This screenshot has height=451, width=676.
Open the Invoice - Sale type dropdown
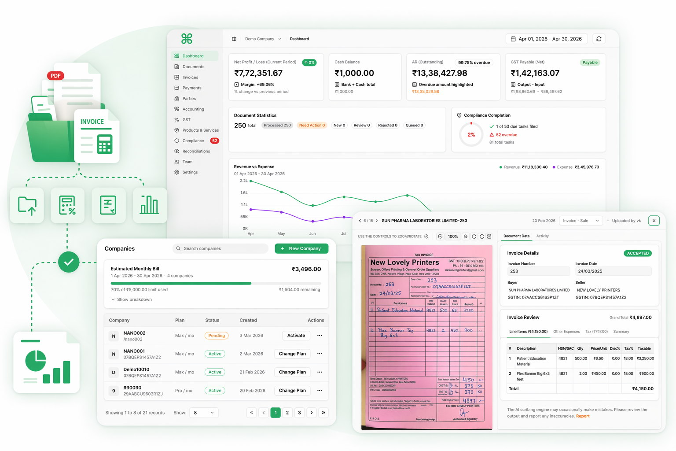pyautogui.click(x=581, y=221)
